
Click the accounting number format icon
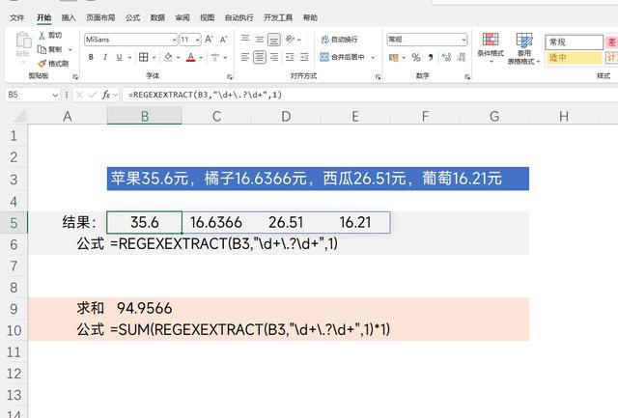[x=393, y=58]
